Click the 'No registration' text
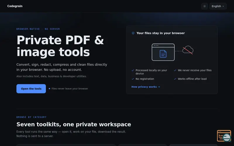 (145, 79)
